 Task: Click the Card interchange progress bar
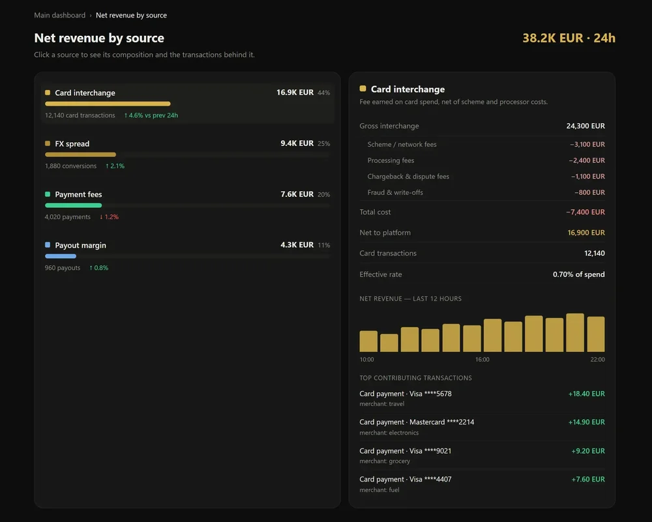(108, 104)
